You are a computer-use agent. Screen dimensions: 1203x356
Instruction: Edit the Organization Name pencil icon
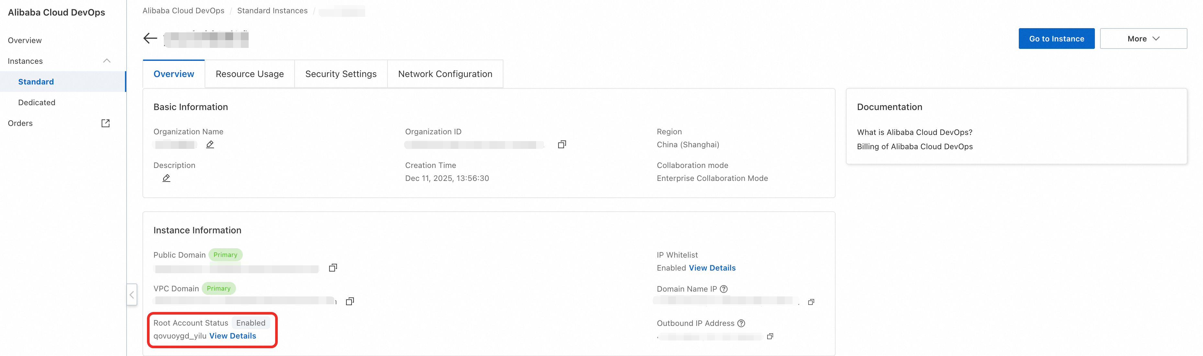point(210,145)
